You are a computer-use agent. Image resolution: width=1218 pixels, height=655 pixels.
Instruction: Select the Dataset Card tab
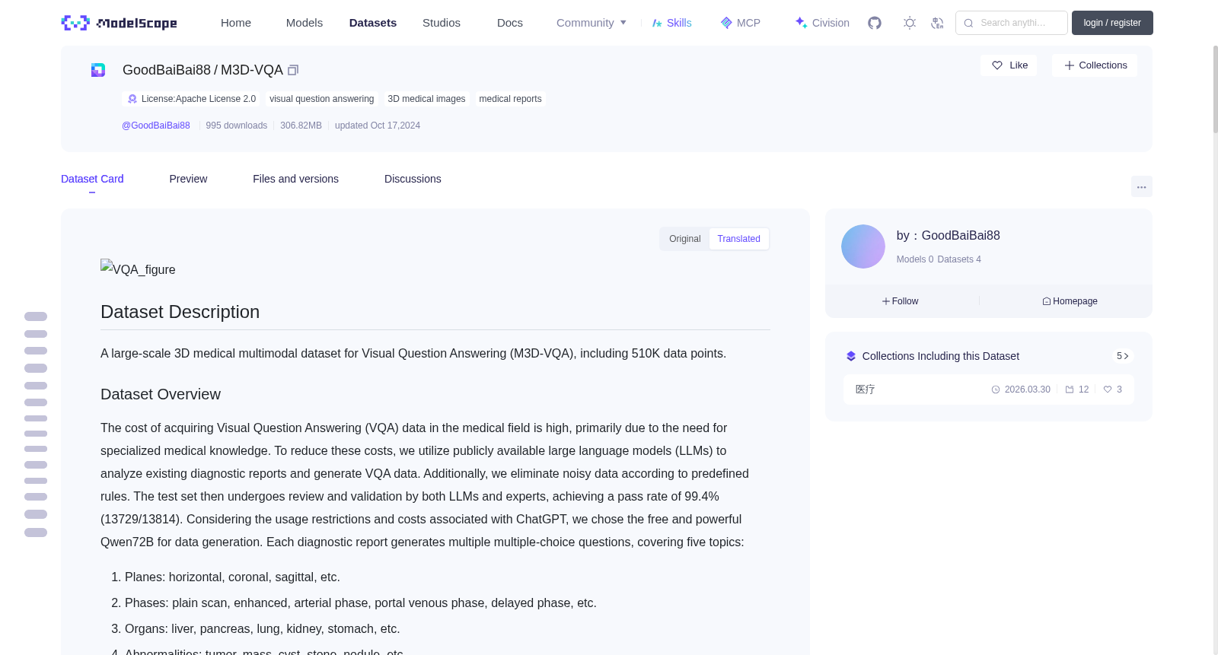[92, 179]
